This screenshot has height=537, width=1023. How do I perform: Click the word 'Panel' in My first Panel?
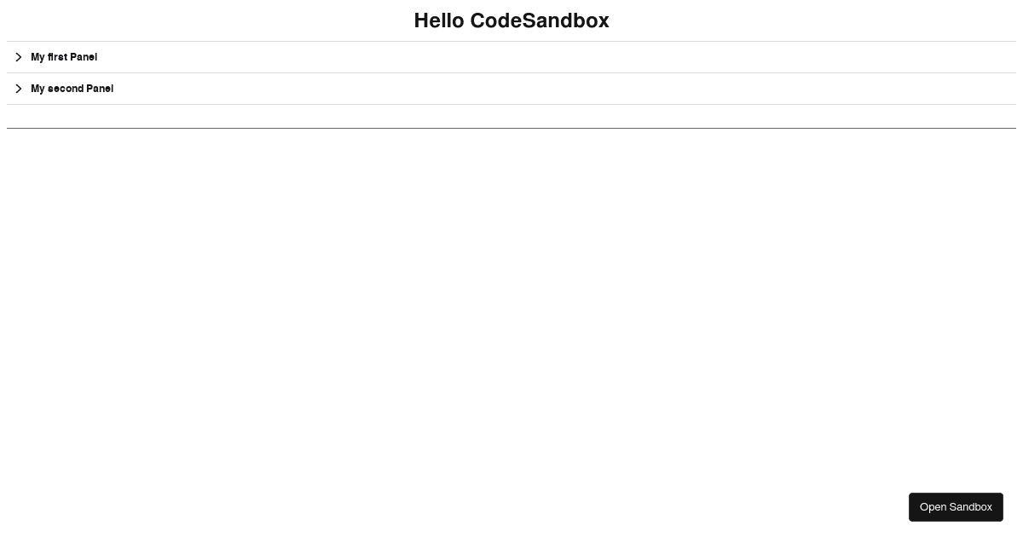pos(84,57)
